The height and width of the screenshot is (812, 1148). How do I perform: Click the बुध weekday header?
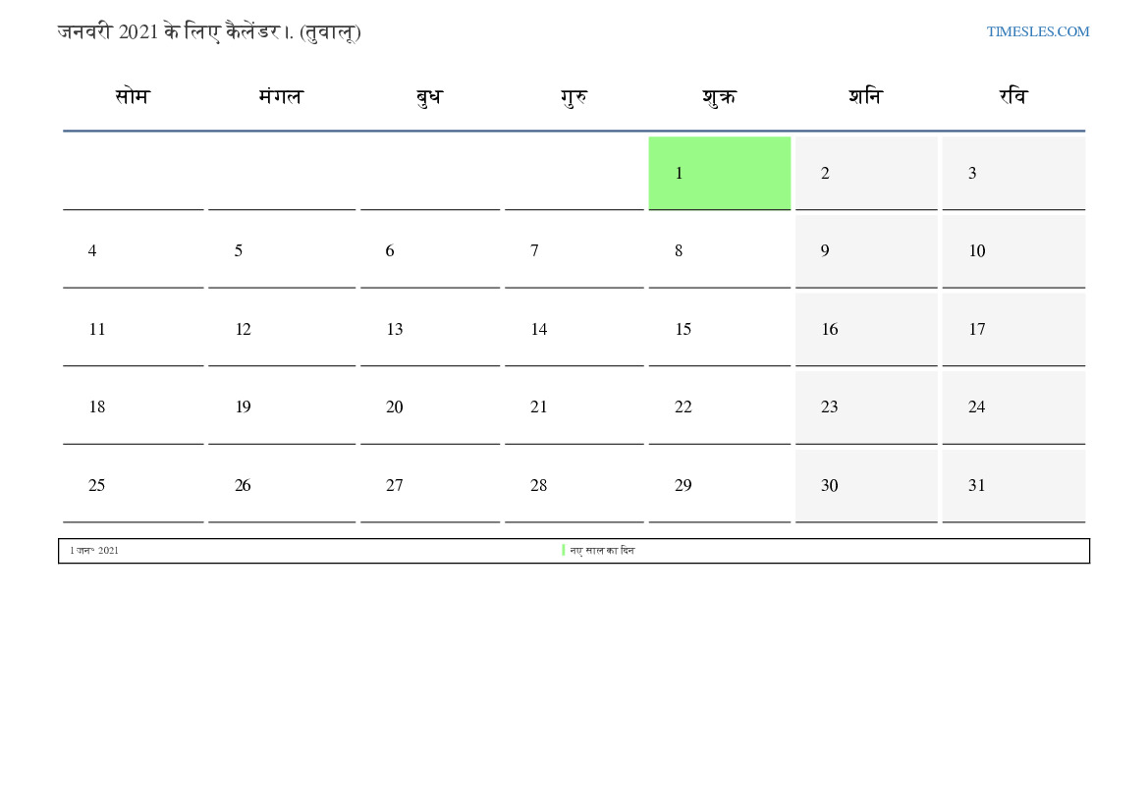click(x=429, y=97)
